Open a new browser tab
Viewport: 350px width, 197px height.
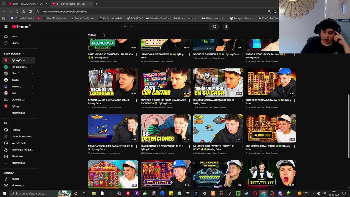(x=97, y=4)
